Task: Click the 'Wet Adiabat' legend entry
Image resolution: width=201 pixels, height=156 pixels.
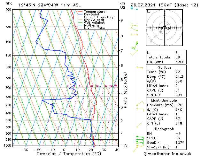Action: pyautogui.click(x=94, y=22)
